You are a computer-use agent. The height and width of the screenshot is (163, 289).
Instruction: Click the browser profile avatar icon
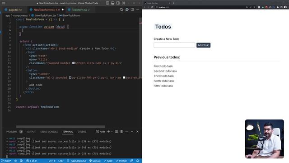(285, 7)
